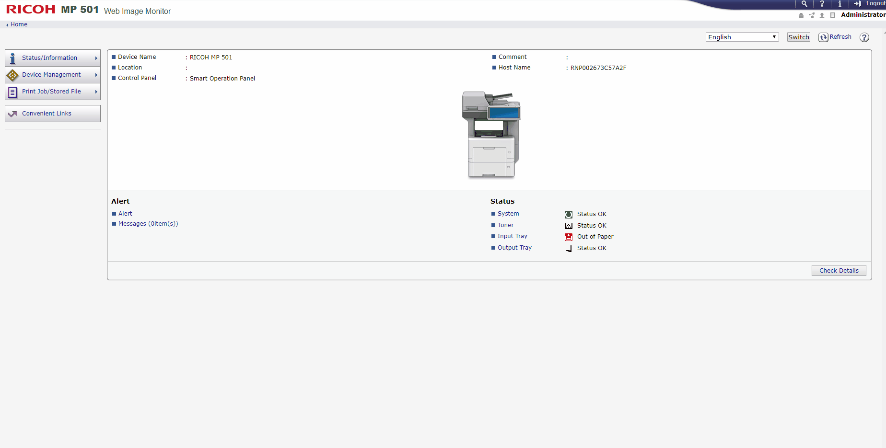Click the System status OK icon
Screen dimensions: 886x448
[x=569, y=214]
